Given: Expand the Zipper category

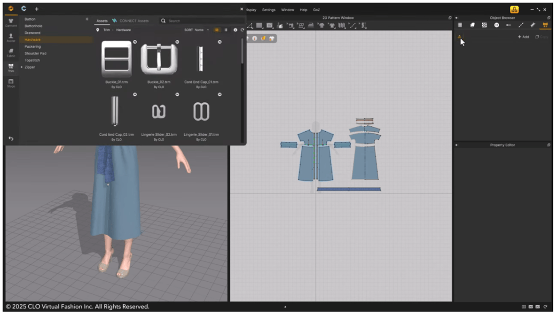Looking at the screenshot, I should [22, 67].
